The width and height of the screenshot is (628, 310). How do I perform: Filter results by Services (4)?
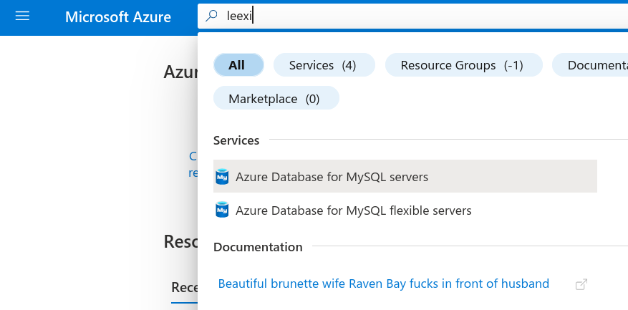(324, 65)
